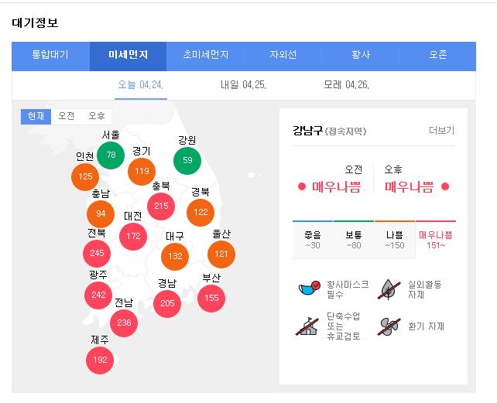Click the avoid ventilation icon

[389, 326]
